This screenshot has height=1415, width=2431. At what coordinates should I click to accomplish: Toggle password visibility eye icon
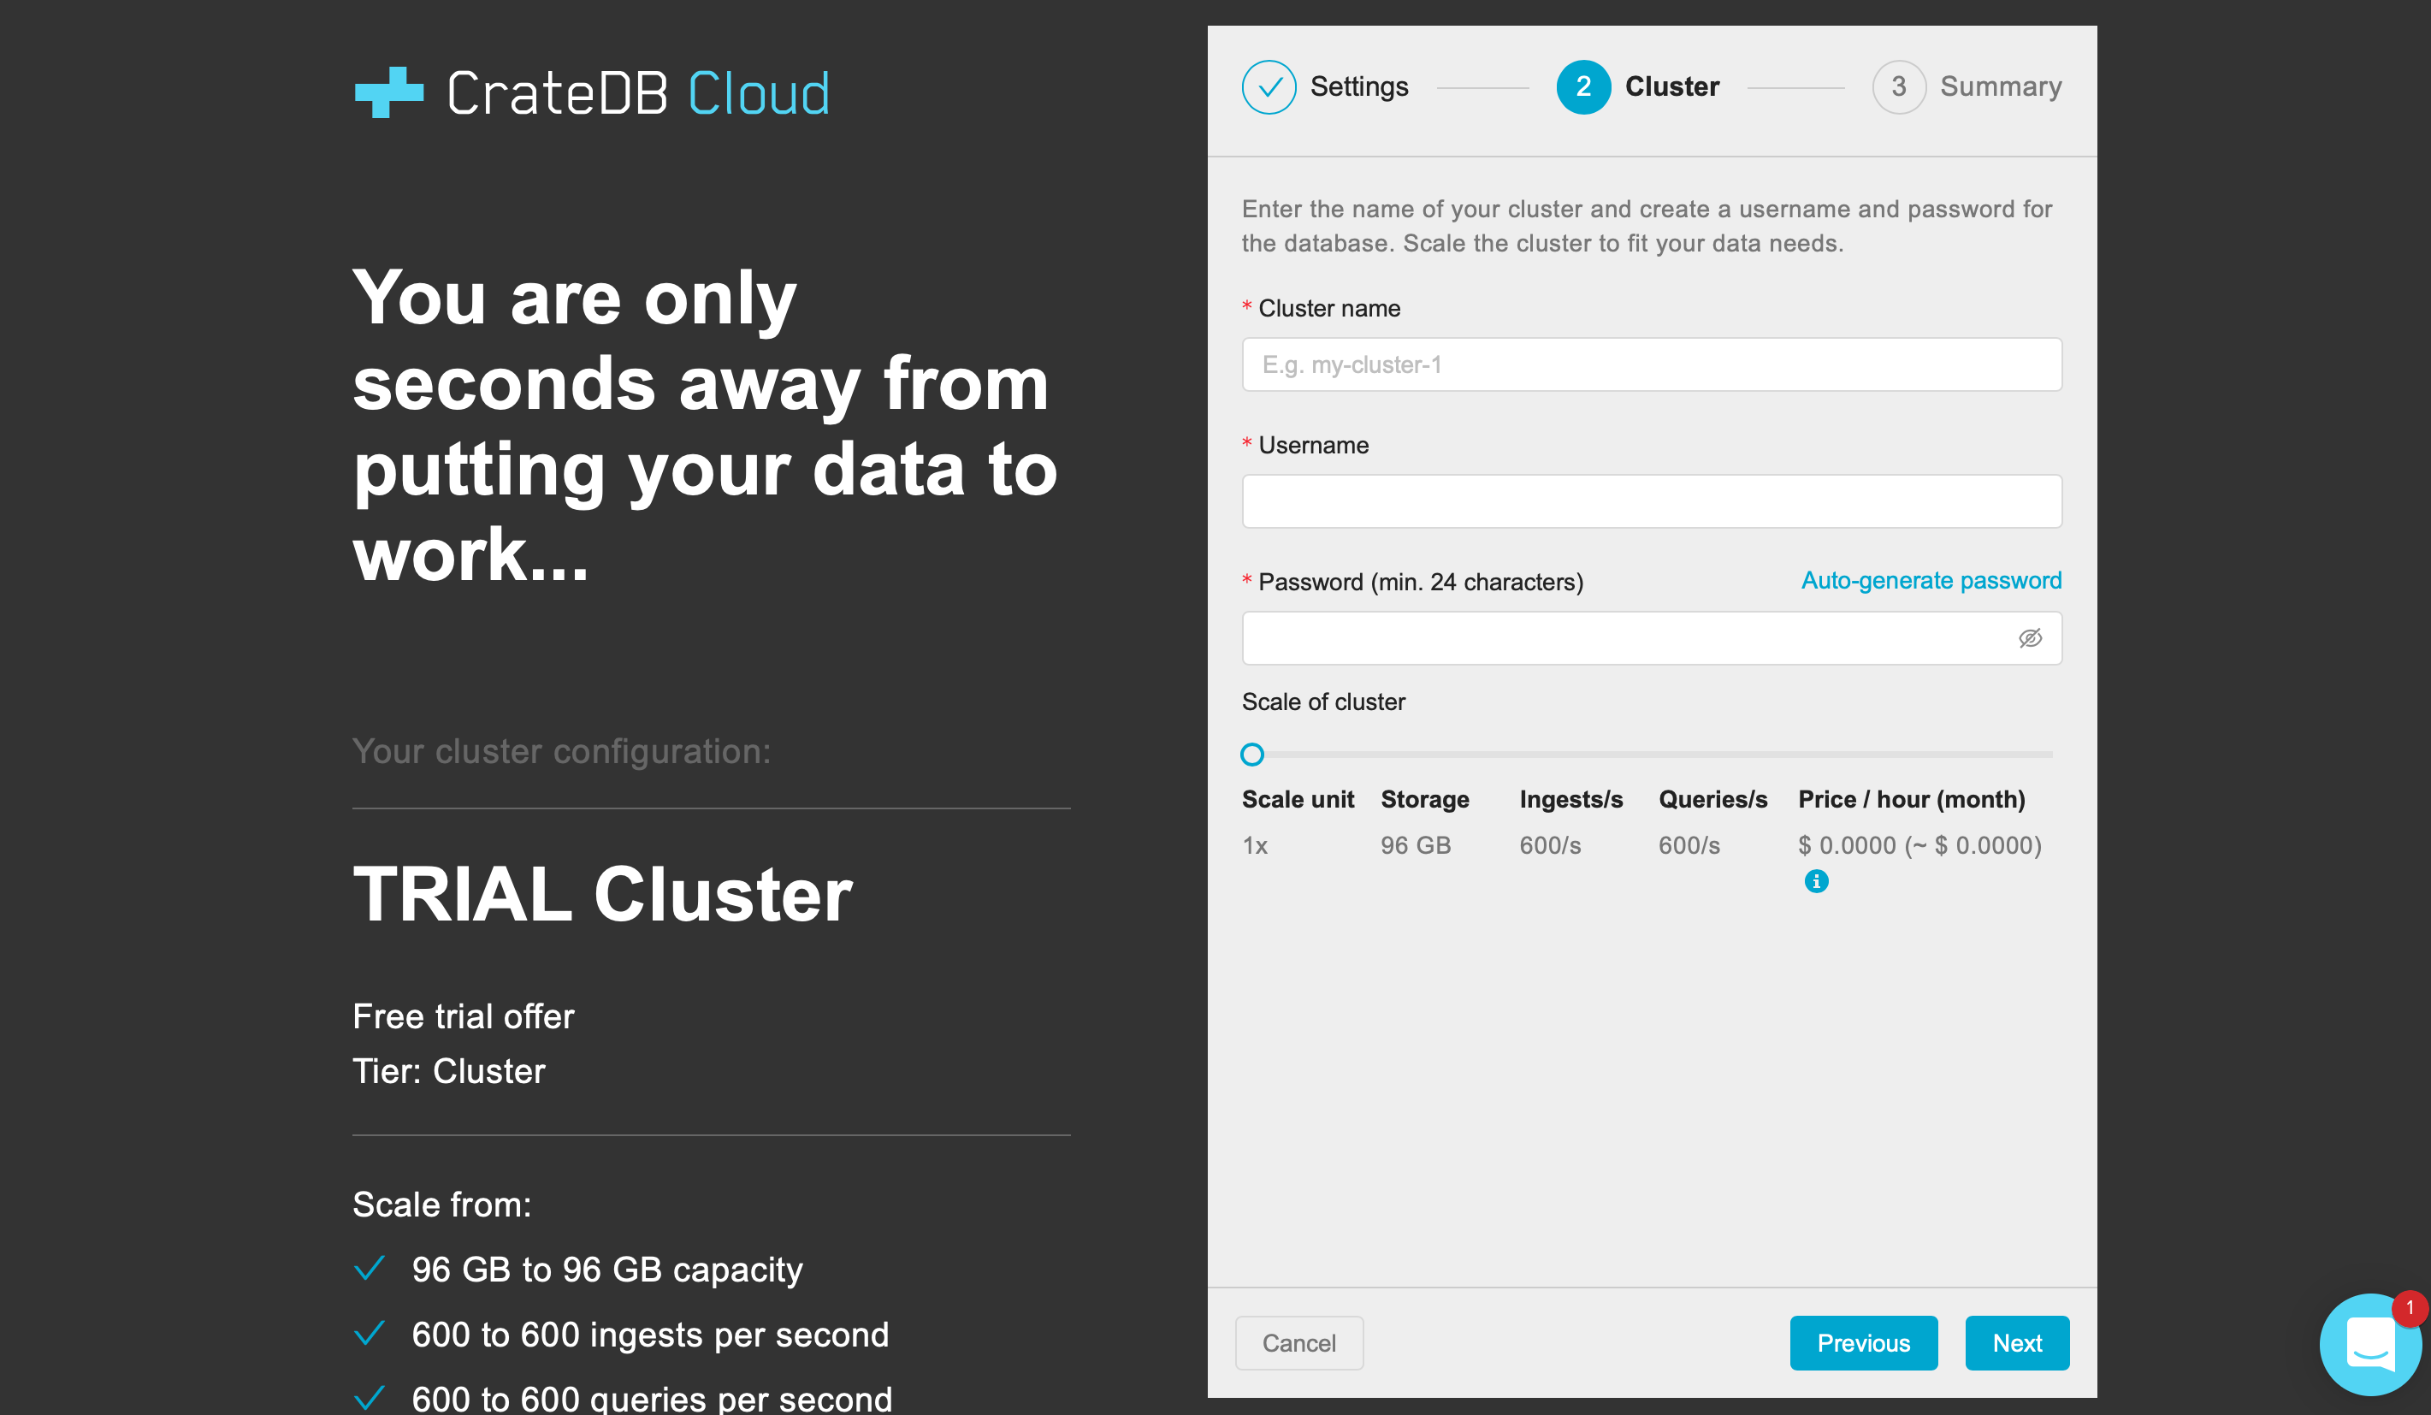[x=2030, y=637]
